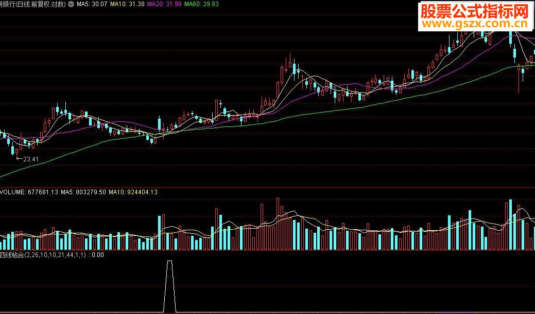
Task: Click the volume MA10: 924404.13 label
Action: coord(133,192)
